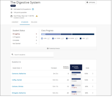
Task: Click the list icon by estimated questions
Action: tap(11, 9)
